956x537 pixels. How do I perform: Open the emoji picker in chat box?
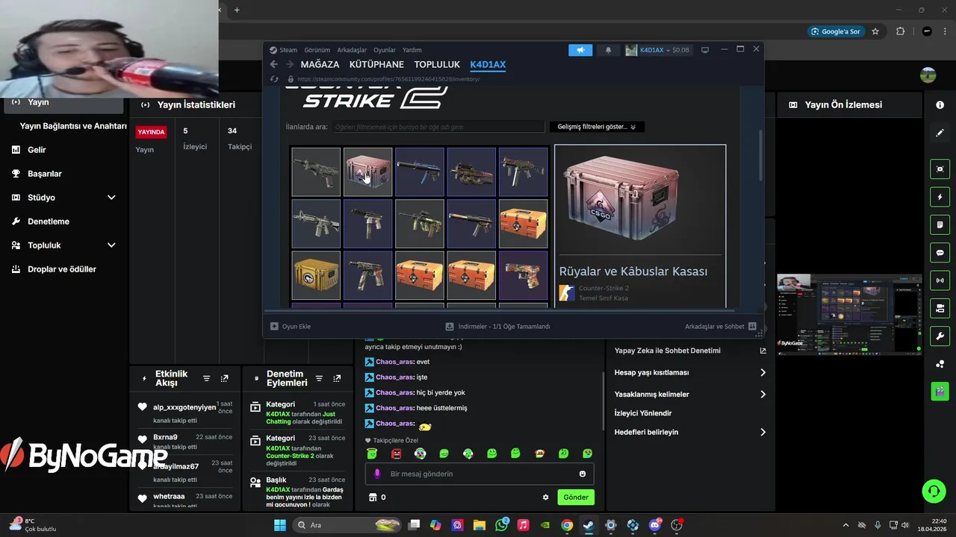click(x=583, y=474)
